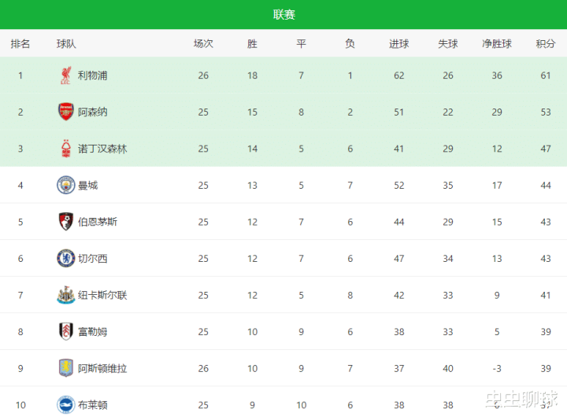
Task: Click the Nottingham Forest tree crest
Action: (66, 149)
